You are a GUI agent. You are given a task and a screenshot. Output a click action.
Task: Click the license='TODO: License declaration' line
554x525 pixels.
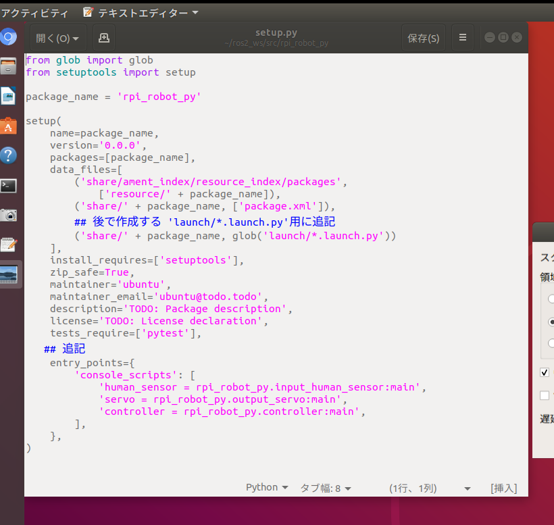point(159,321)
